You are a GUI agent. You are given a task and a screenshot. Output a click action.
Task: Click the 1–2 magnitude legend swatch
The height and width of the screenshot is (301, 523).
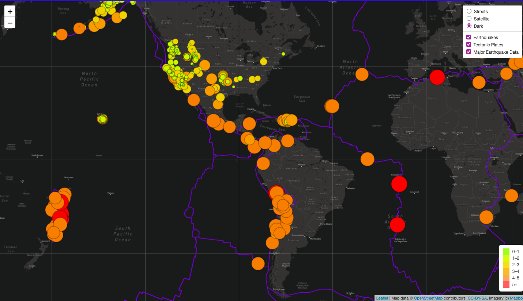[506, 258]
